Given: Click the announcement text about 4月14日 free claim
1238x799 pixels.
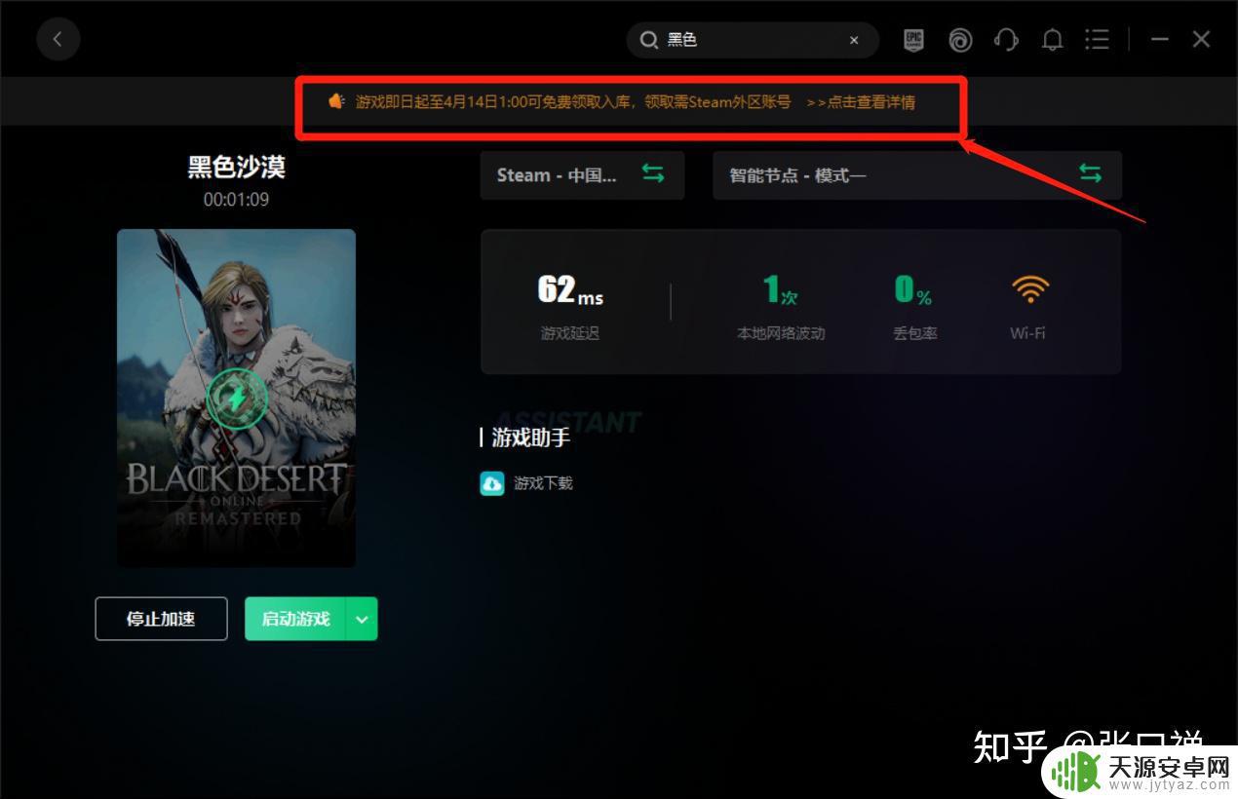Looking at the screenshot, I should point(573,101).
